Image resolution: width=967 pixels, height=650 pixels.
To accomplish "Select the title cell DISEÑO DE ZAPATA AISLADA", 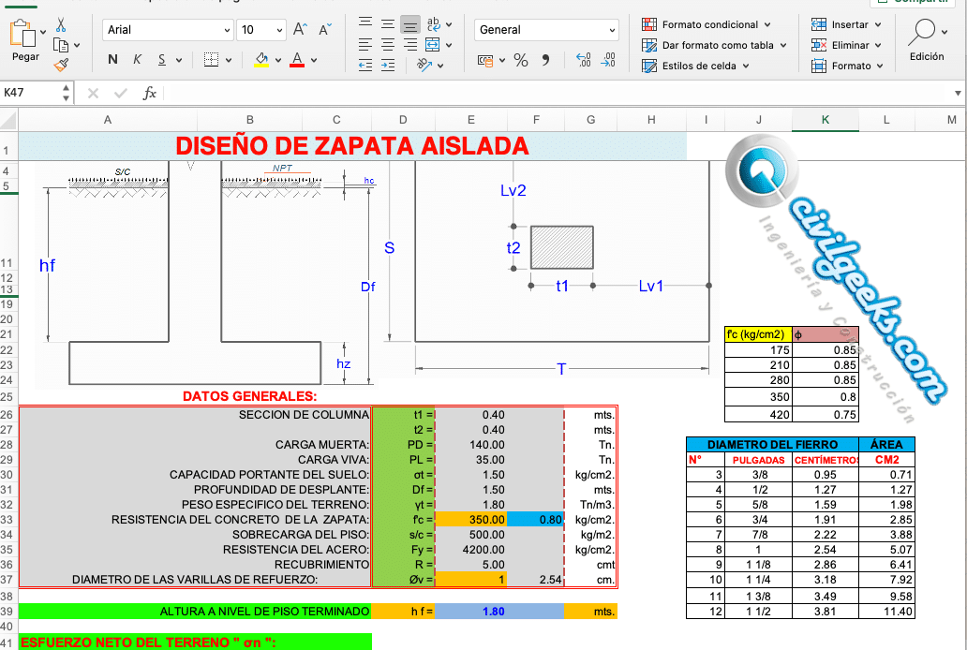I will [x=352, y=146].
